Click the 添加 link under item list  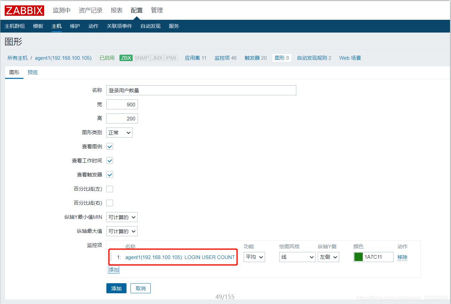[x=114, y=270]
